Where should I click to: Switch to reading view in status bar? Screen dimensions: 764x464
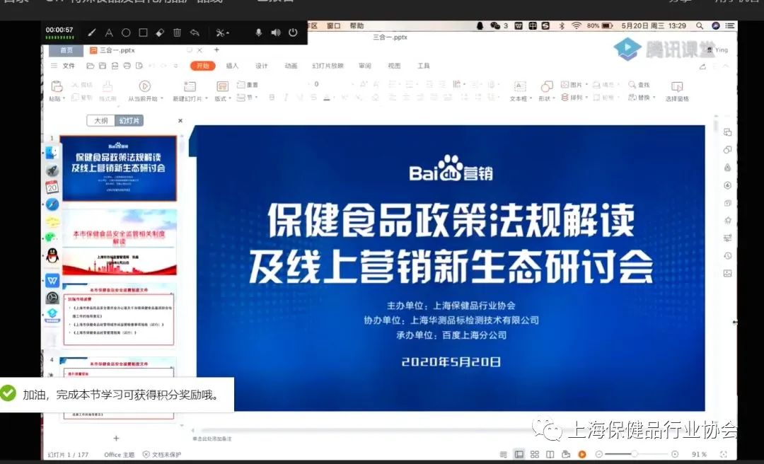click(550, 455)
